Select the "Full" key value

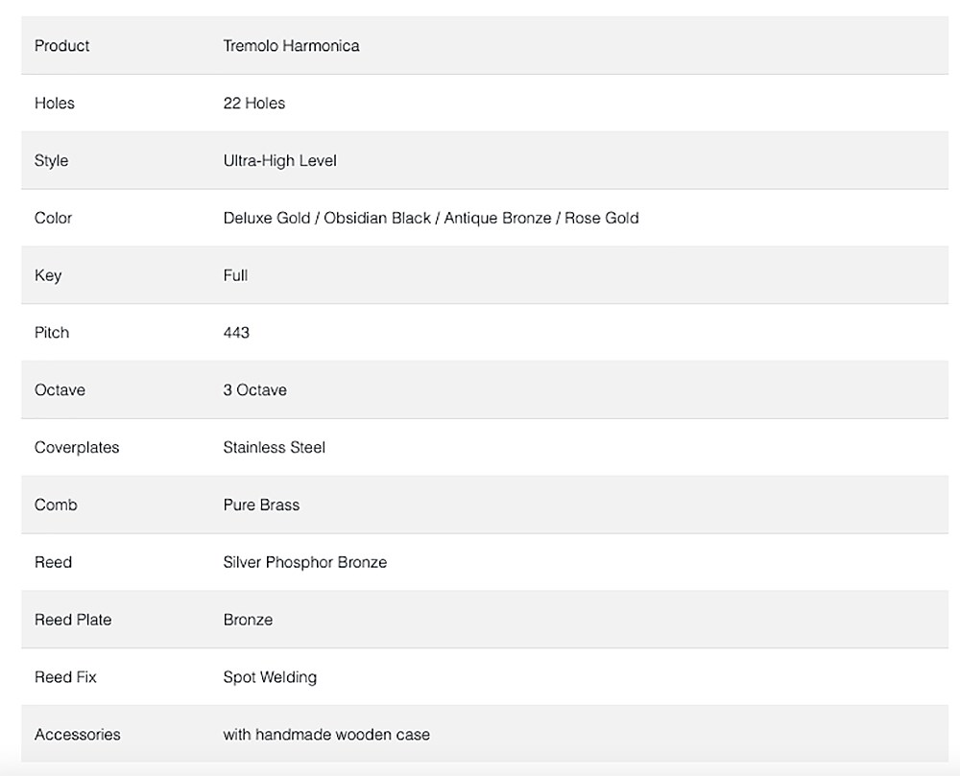pos(235,275)
